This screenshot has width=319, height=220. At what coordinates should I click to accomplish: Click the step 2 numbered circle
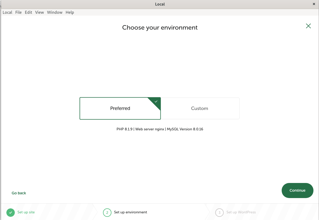107,212
